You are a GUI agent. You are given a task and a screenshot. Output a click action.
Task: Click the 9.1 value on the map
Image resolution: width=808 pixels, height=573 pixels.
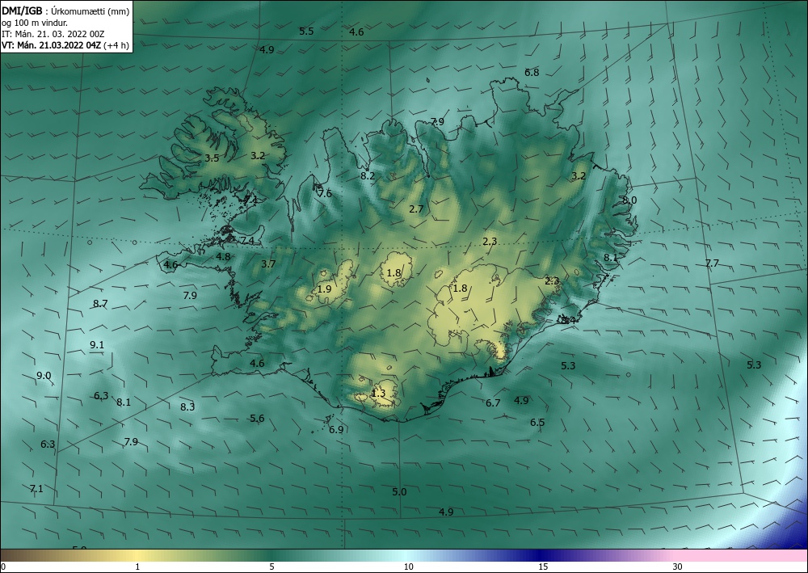coord(97,345)
